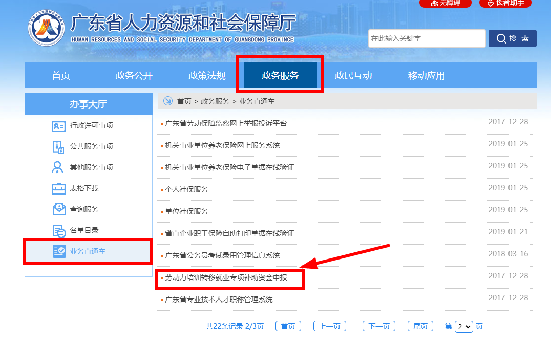The height and width of the screenshot is (345, 551).
Task: Open the 政策法规 menu item
Action: pyautogui.click(x=207, y=75)
